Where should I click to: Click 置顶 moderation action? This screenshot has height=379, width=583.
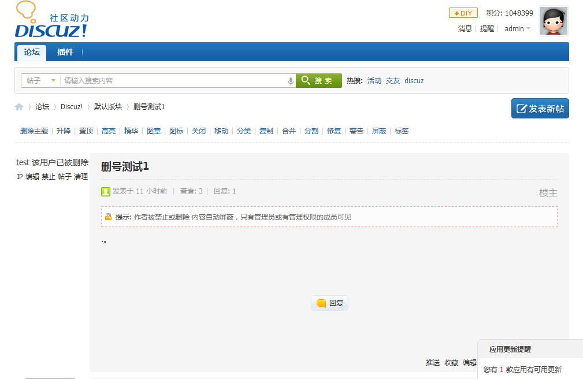[x=86, y=131]
